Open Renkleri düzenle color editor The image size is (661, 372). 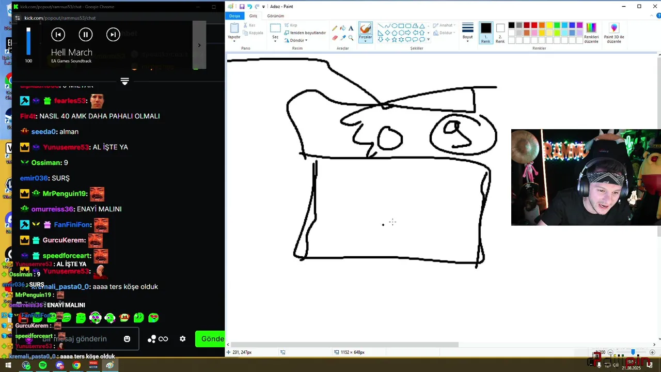click(591, 33)
